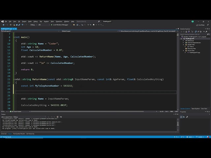Click Clear All icon in Output panel
The height and width of the screenshot is (158, 211).
point(57,117)
